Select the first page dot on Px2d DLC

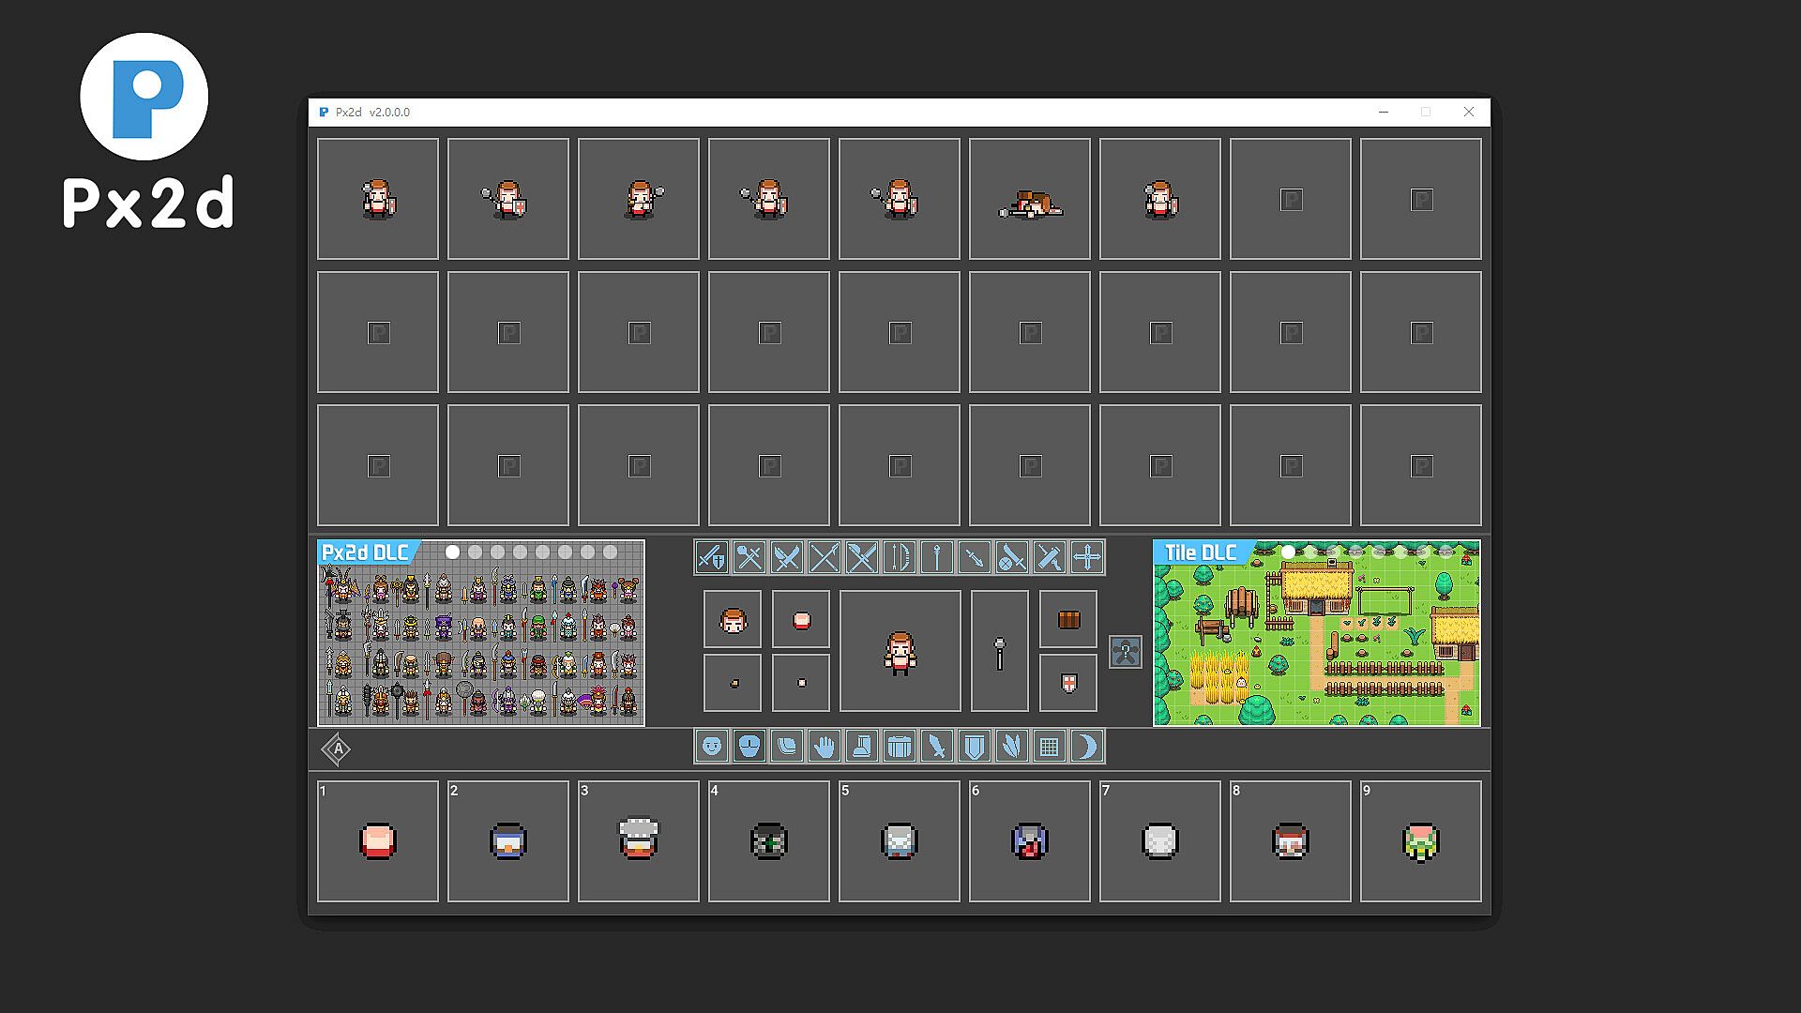[x=453, y=552]
